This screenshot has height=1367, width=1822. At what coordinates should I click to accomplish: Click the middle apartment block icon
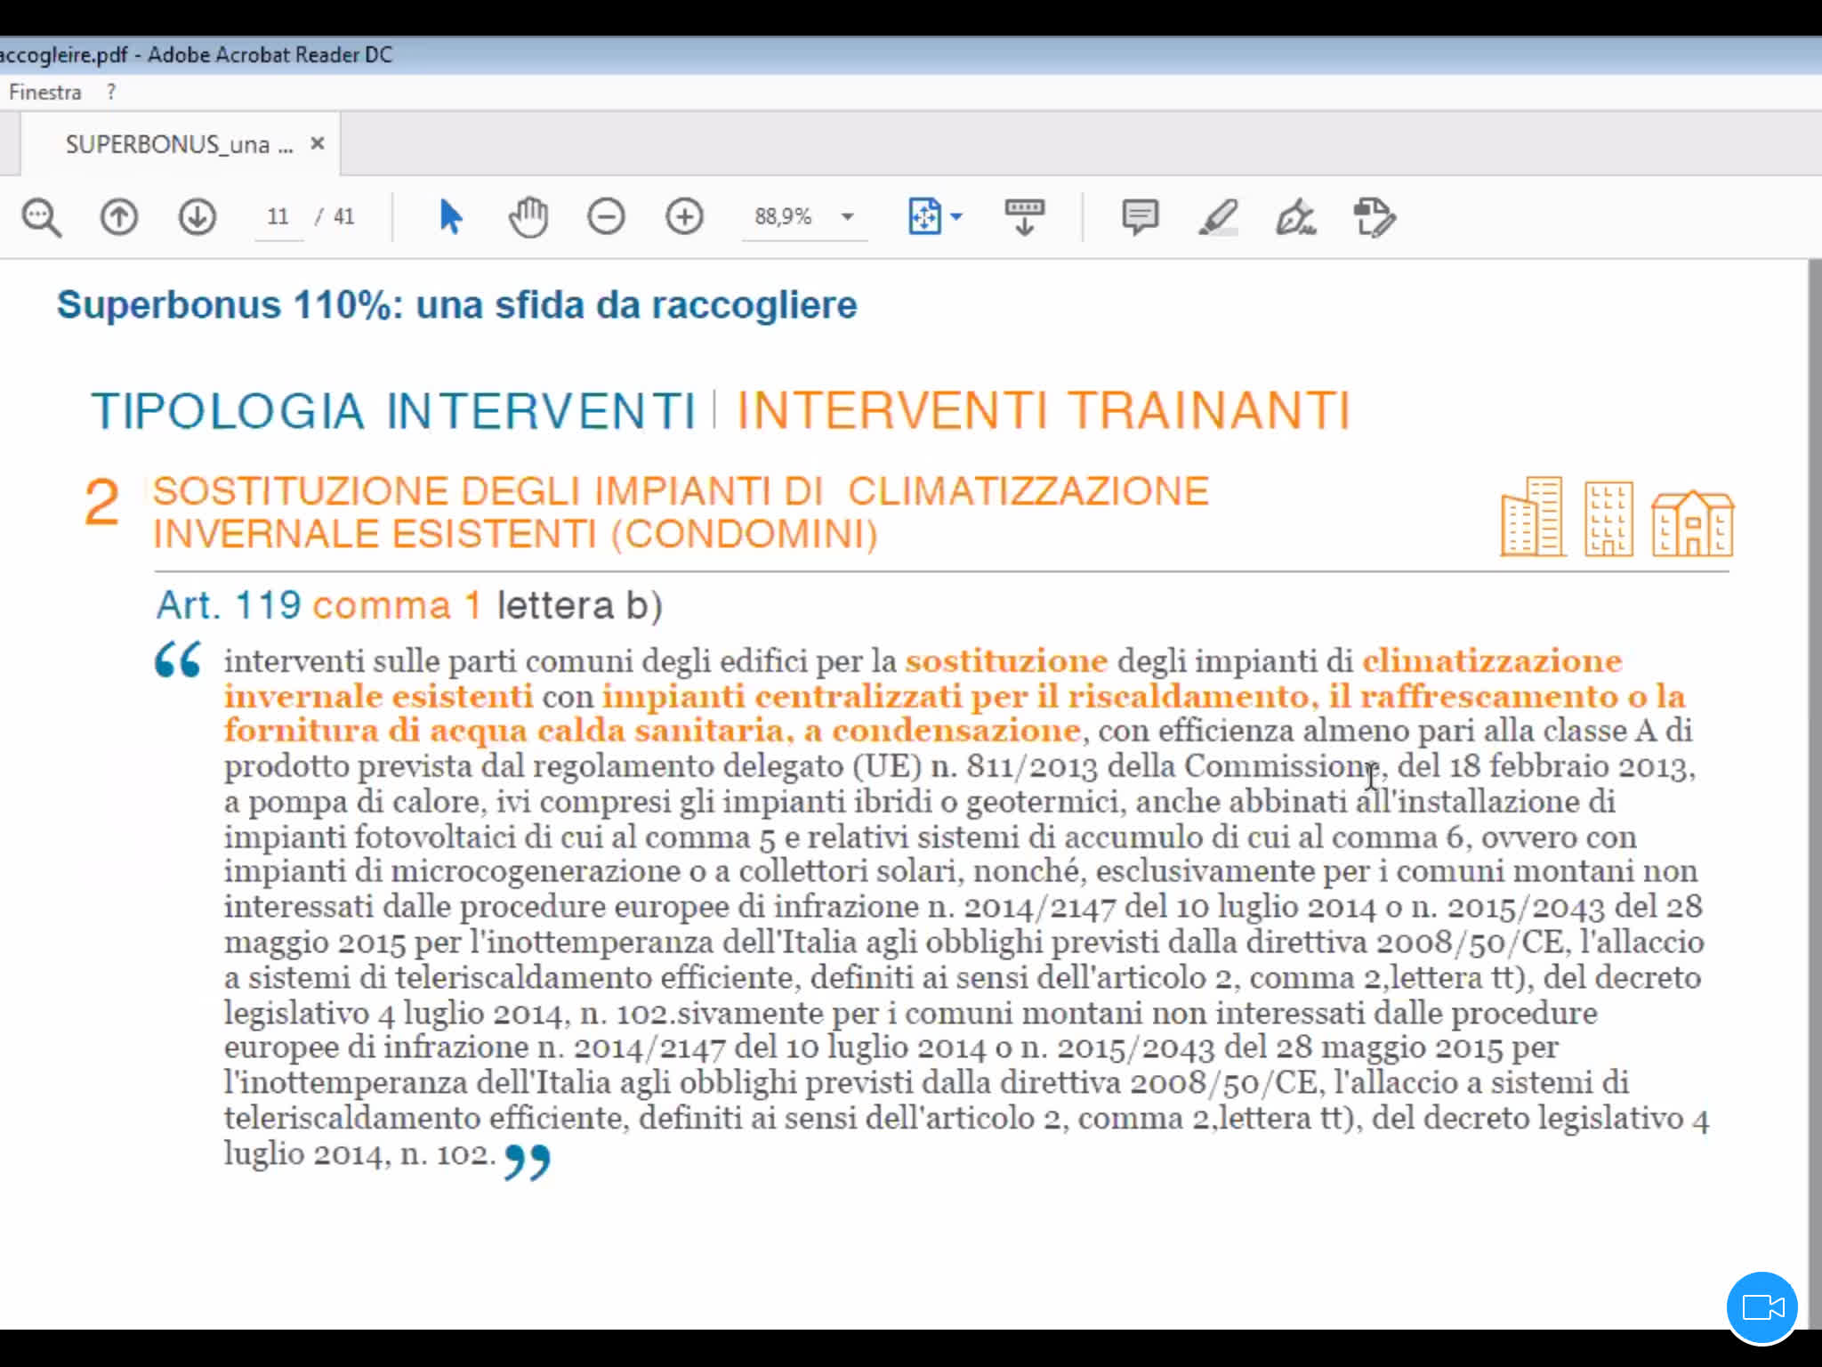tap(1608, 519)
